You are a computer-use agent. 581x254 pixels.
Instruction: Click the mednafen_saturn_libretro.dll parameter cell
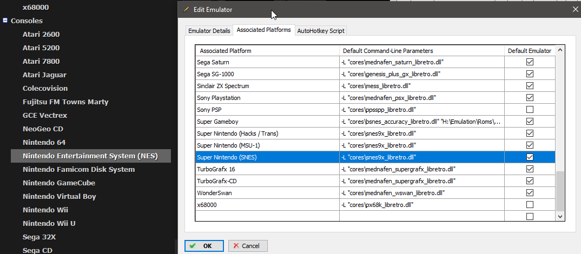tap(421, 62)
